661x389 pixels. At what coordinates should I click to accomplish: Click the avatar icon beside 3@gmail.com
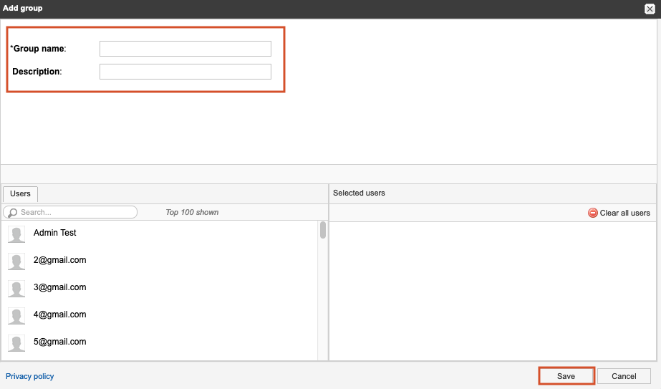[16, 289]
